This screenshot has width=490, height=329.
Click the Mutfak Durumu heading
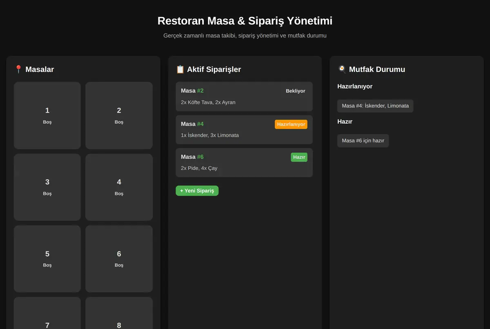[377, 69]
